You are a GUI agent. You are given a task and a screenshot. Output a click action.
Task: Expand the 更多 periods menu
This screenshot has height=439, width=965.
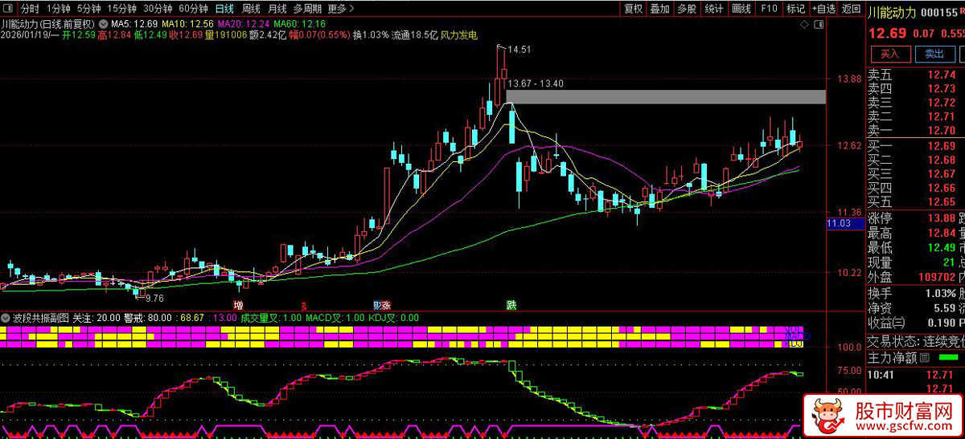coord(341,9)
